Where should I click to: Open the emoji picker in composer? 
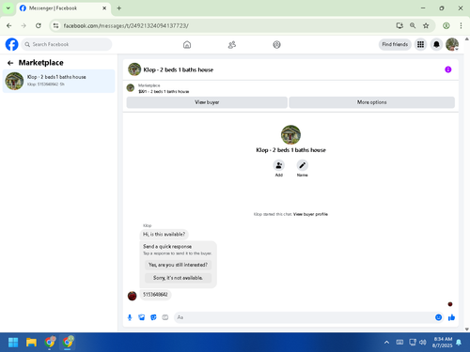point(438,317)
